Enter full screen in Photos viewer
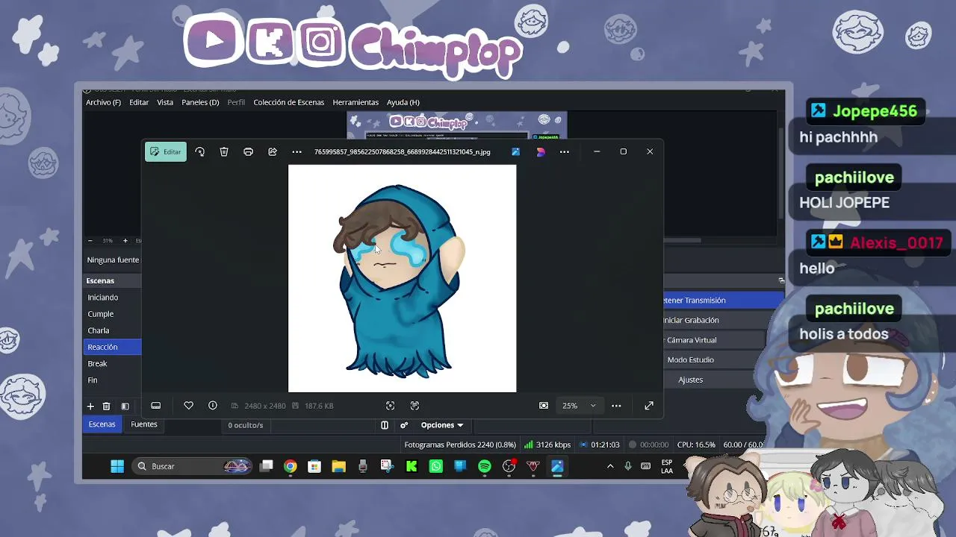The height and width of the screenshot is (537, 956). pos(649,406)
